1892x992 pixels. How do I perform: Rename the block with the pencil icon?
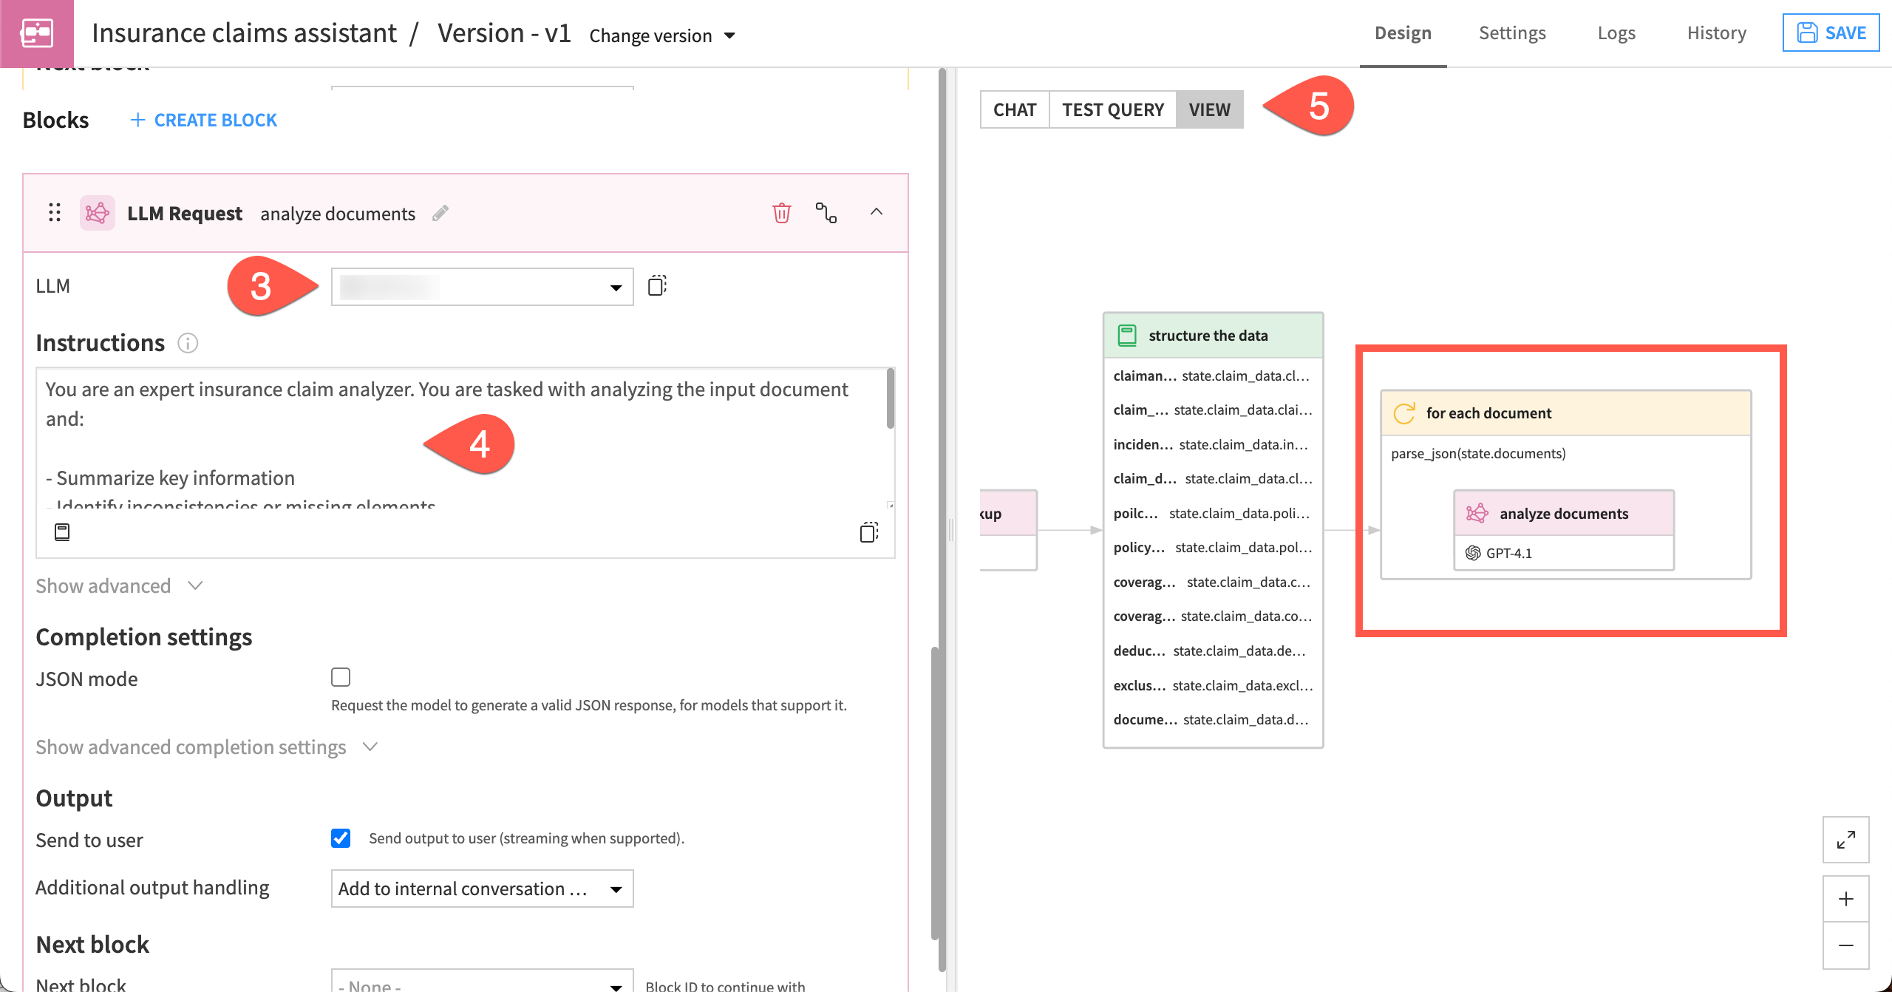[x=440, y=213]
